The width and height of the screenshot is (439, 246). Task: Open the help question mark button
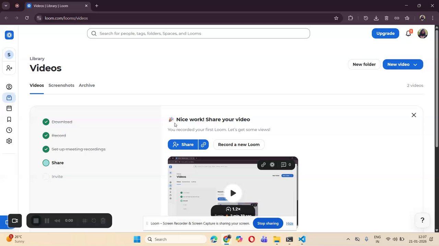[x=423, y=220]
